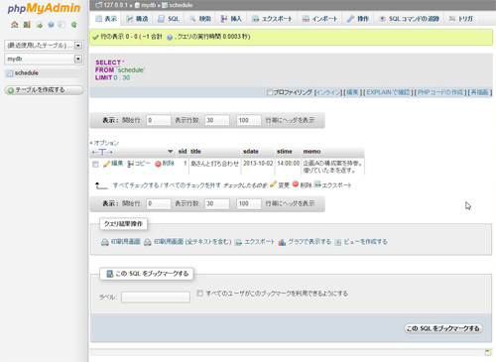Image resolution: width=496 pixels, height=362 pixels.
Task: Click the この SQL をブックマークする submit button
Action: [443, 328]
